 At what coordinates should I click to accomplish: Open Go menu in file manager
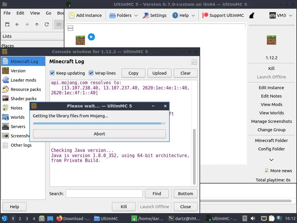pos(48,13)
